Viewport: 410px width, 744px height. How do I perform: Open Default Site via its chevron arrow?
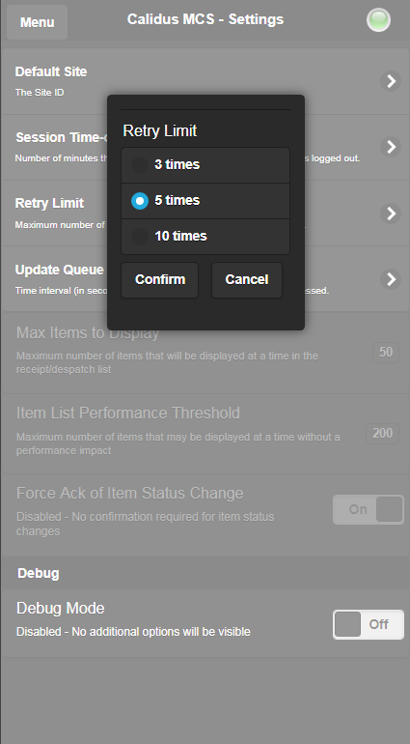391,81
